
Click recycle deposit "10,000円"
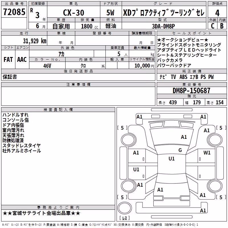144,66
